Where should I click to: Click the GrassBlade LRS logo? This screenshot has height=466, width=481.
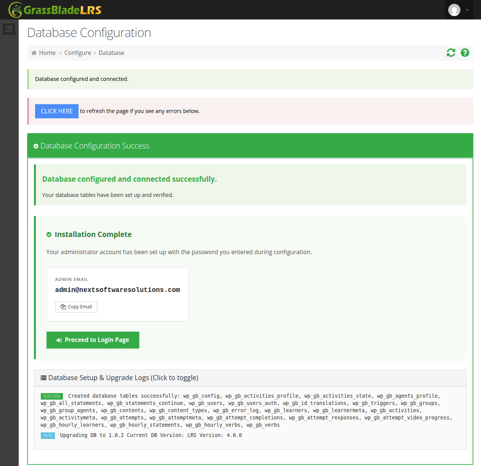click(x=55, y=10)
